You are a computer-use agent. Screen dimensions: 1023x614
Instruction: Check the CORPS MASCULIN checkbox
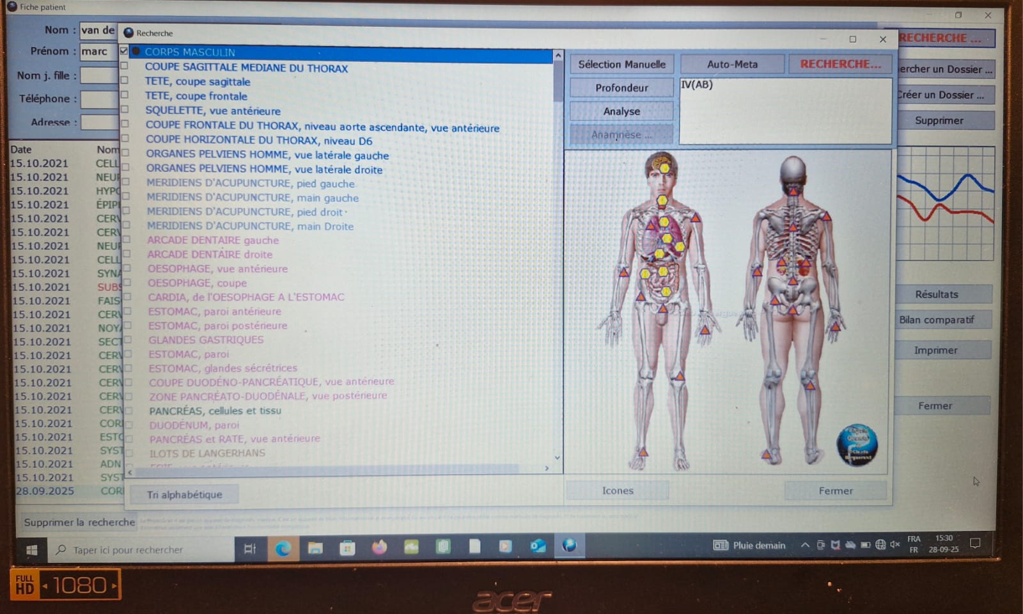pos(124,51)
